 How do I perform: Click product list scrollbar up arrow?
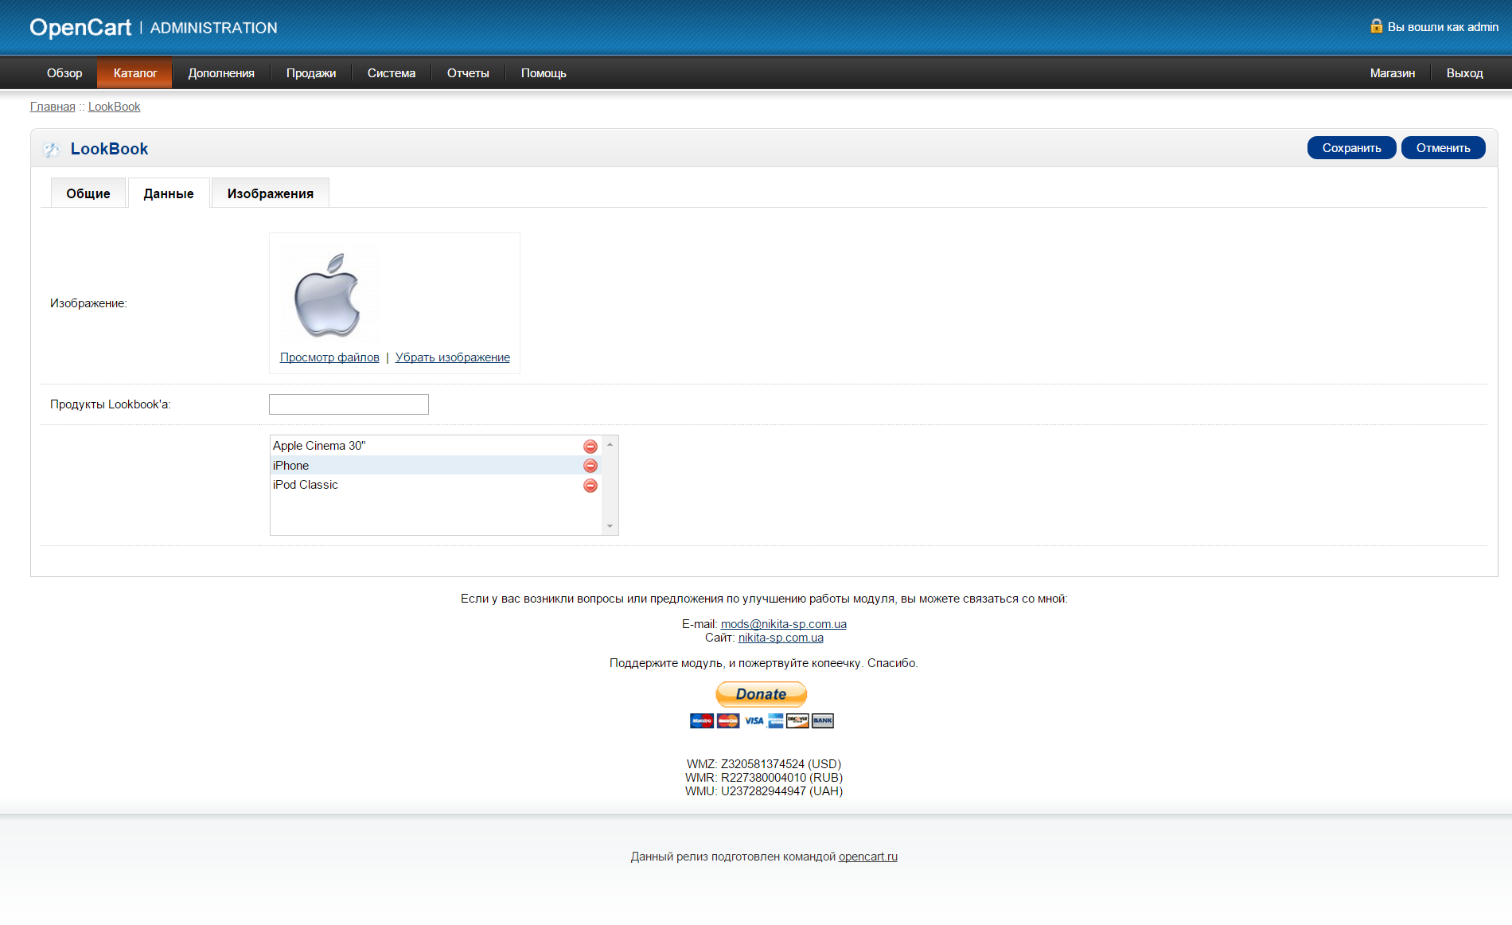pos(610,444)
